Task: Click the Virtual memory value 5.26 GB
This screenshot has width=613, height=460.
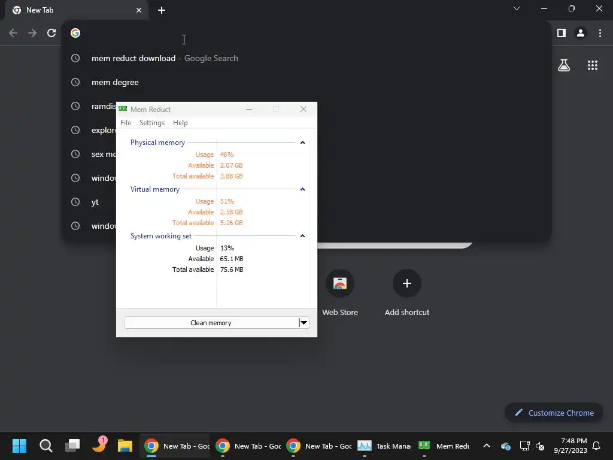Action: [x=231, y=223]
